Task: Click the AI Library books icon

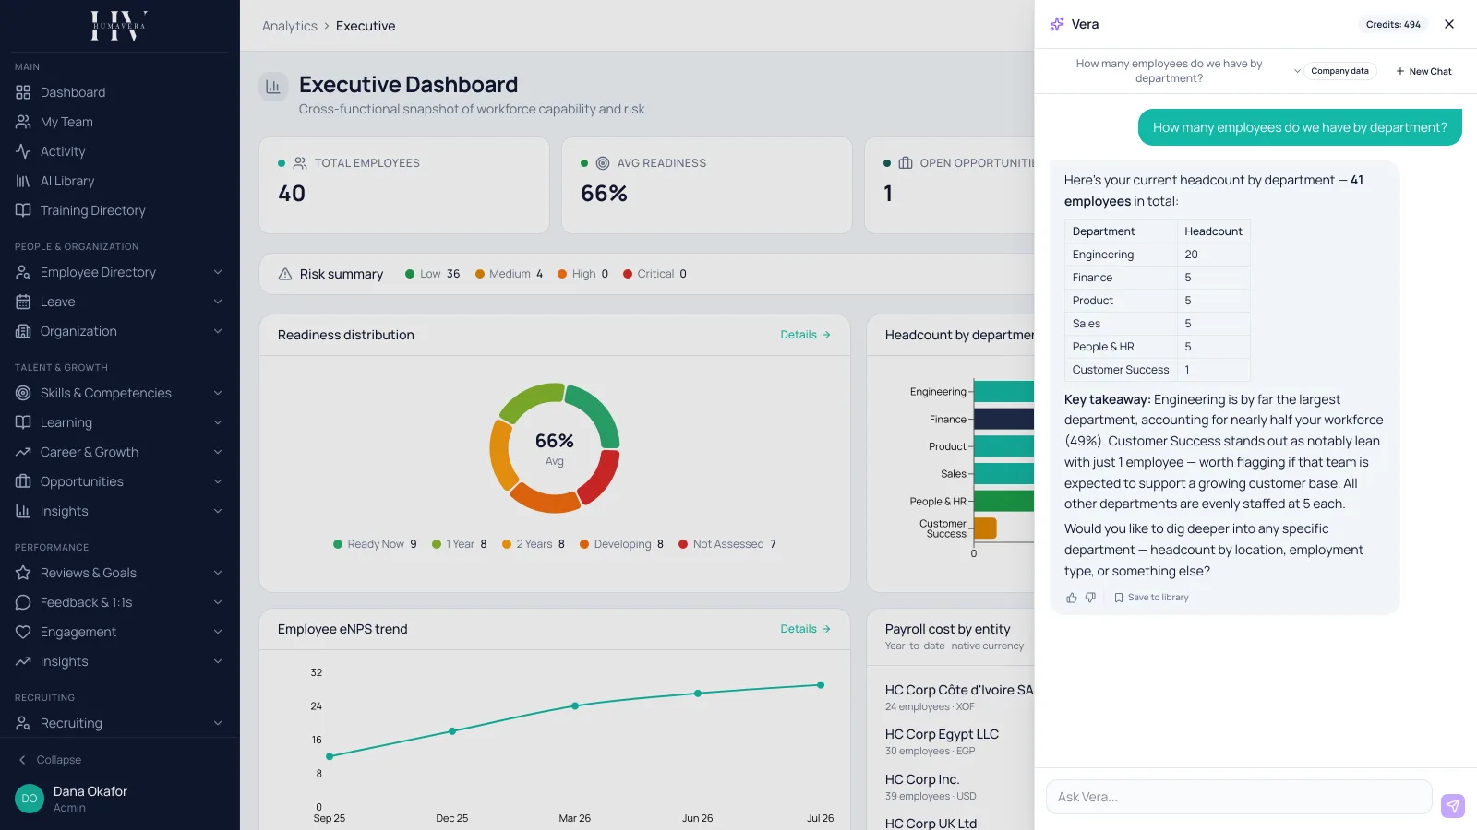Action: coord(23,181)
